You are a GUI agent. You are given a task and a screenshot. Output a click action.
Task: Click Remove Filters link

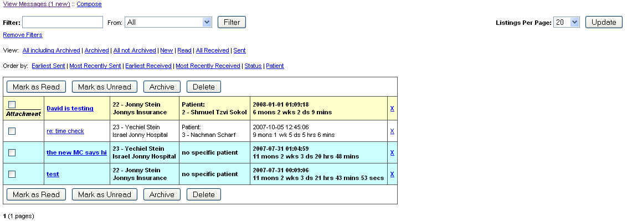tap(23, 35)
